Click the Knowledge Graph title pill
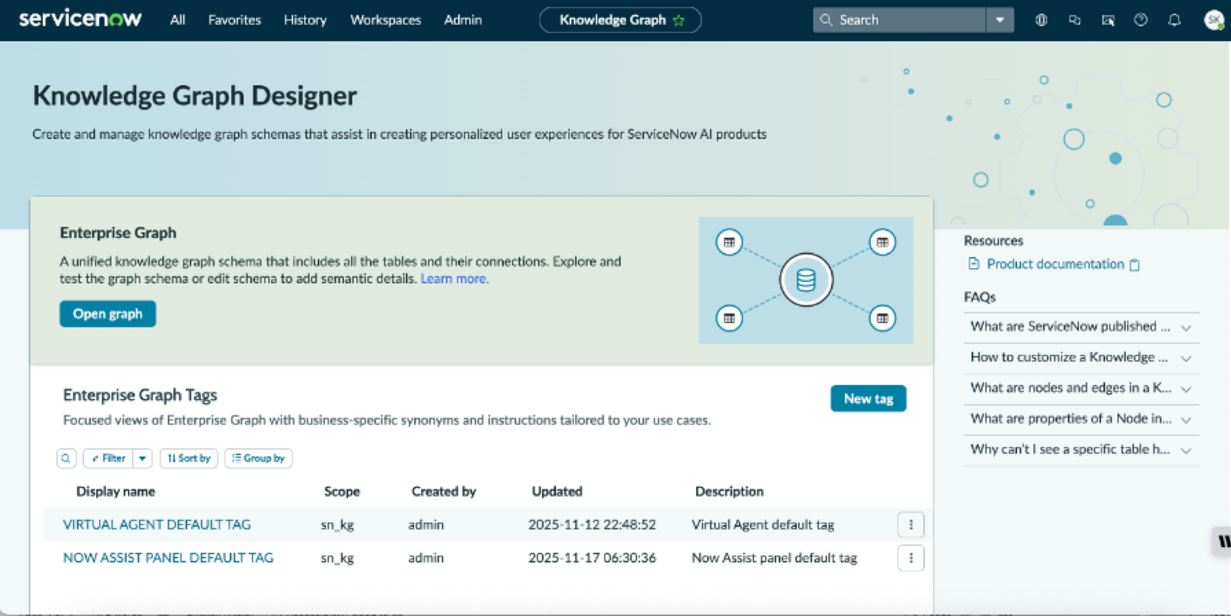 (x=620, y=20)
